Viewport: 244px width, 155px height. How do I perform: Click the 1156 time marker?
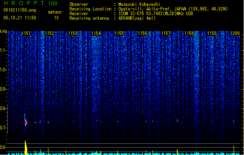142,33
